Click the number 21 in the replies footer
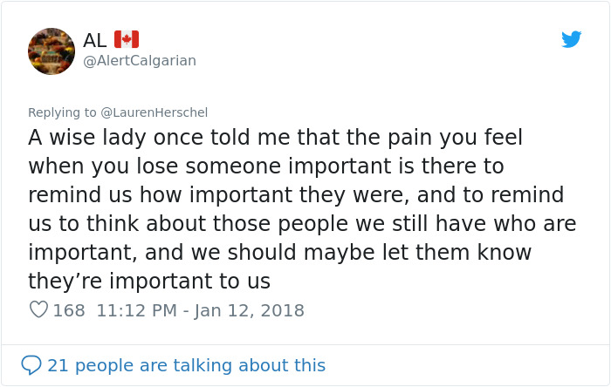 tap(58, 365)
